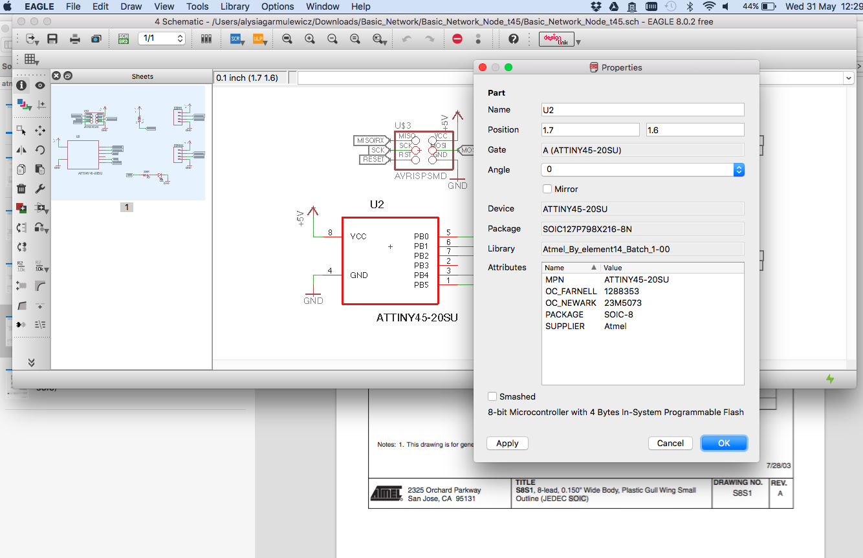
Task: Select the OC_FARNELL attribute row
Action: tap(643, 291)
